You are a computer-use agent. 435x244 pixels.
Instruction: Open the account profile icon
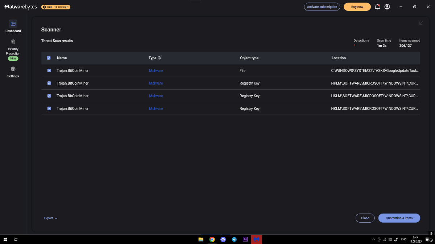pos(387,7)
